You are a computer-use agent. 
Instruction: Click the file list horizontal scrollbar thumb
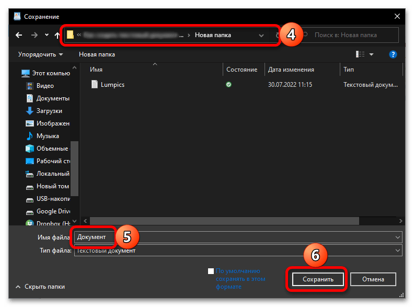coord(224,221)
